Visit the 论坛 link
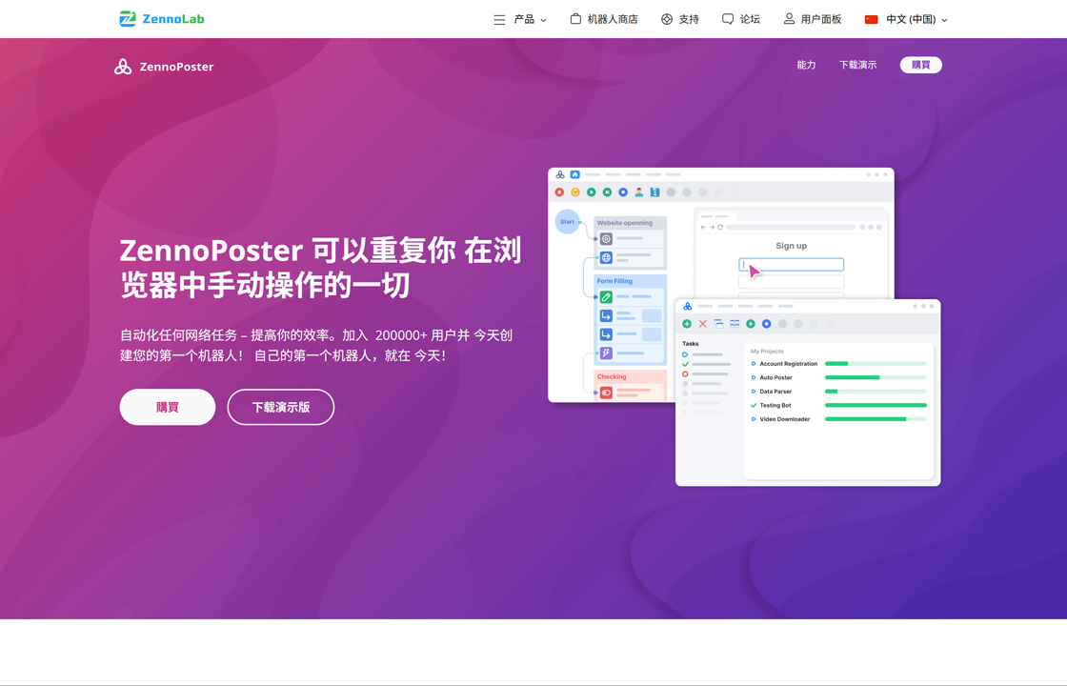Screen dimensions: 1067x686 [750, 19]
